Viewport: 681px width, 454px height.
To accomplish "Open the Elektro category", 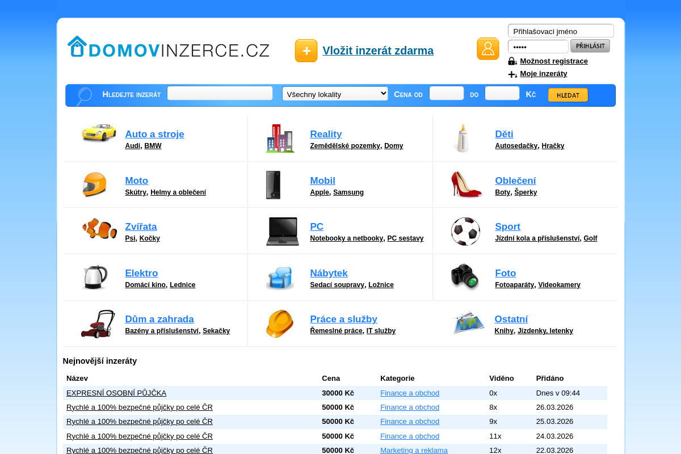I will pos(141,273).
